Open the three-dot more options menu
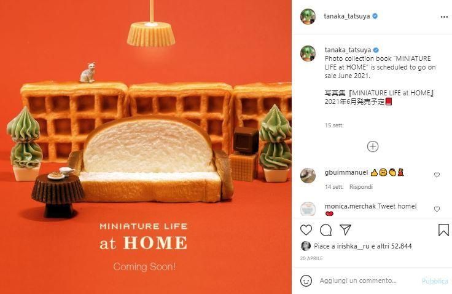 click(444, 17)
